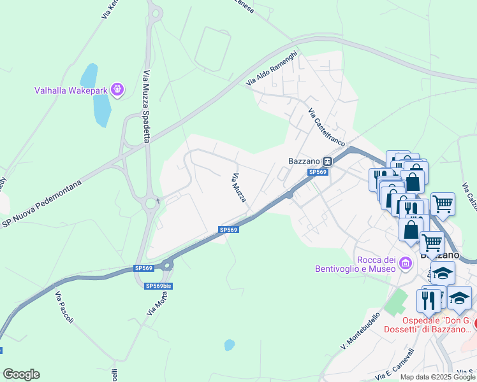Click the SP Nuova Pedemontana road label
The image size is (477, 382).
[42, 204]
